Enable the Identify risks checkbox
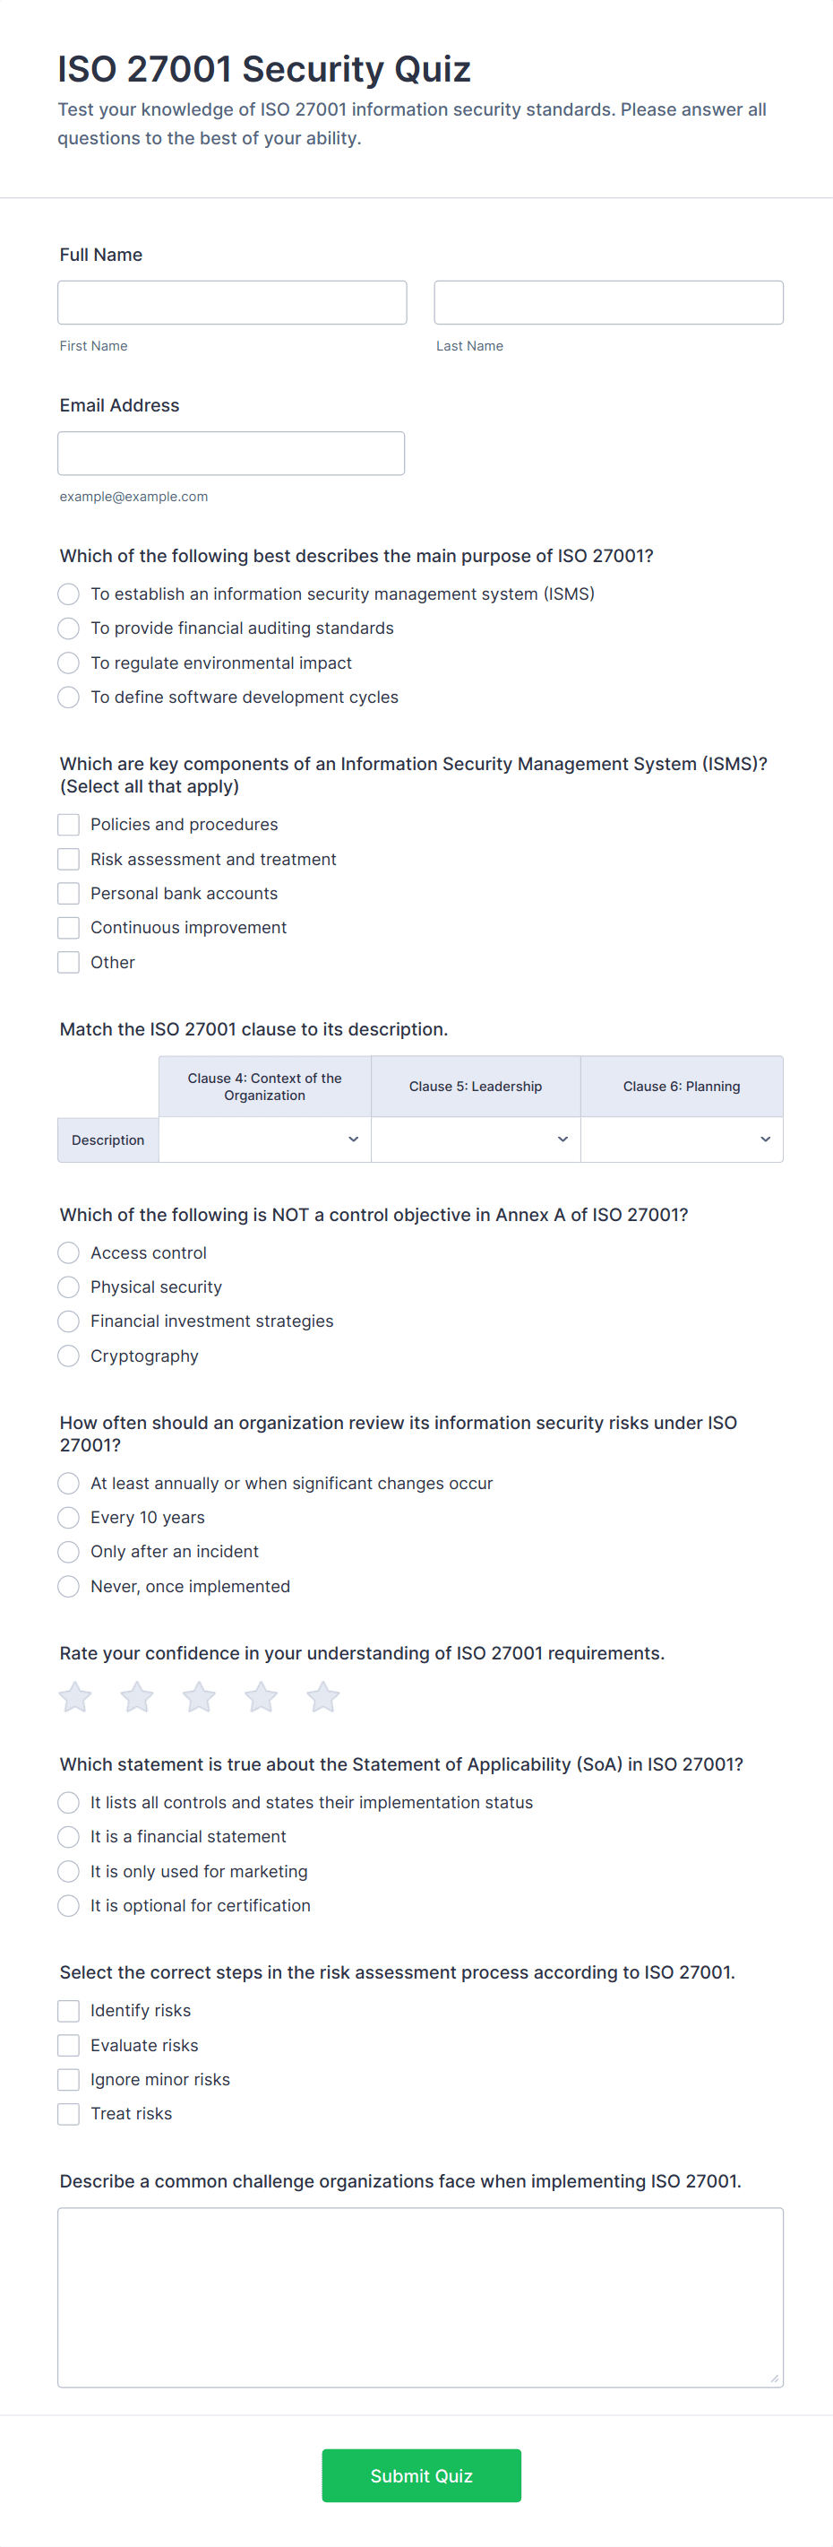Screen dimensions: 833x2547 [x=68, y=2010]
